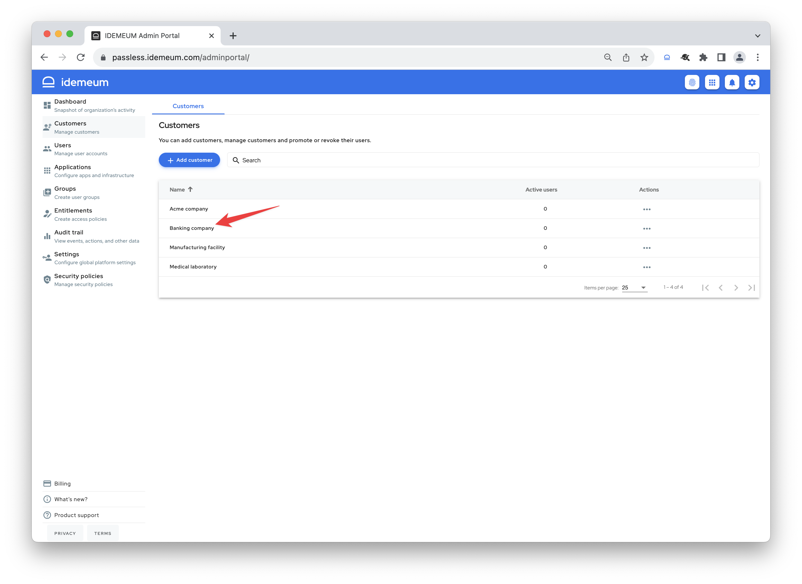Expand the Items per page dropdown
Viewport: 802px width, 584px height.
(x=634, y=287)
